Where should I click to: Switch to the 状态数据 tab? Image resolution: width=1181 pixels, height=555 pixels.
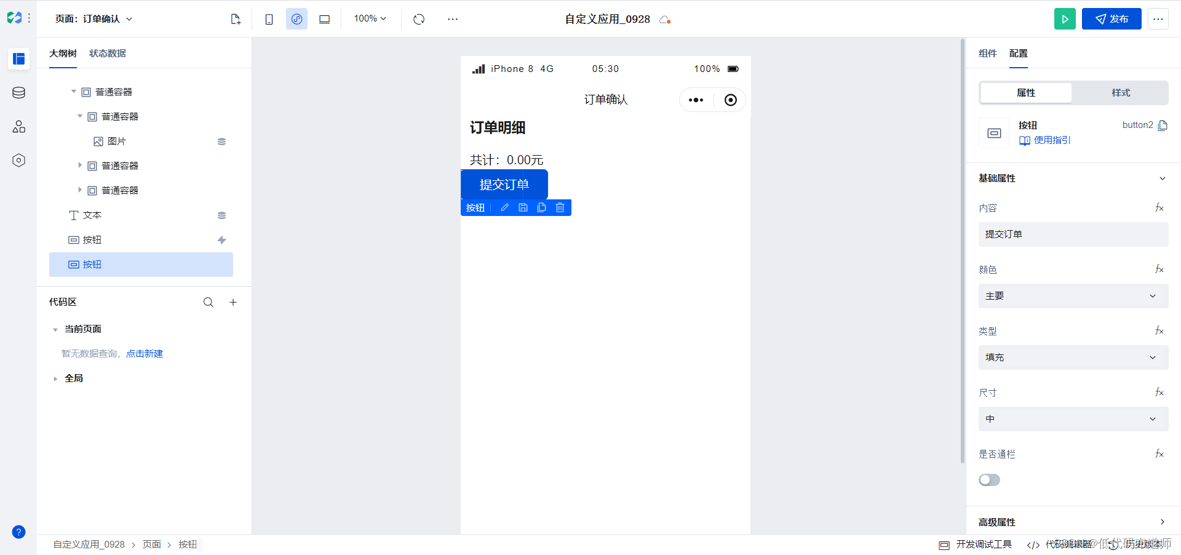coord(108,54)
